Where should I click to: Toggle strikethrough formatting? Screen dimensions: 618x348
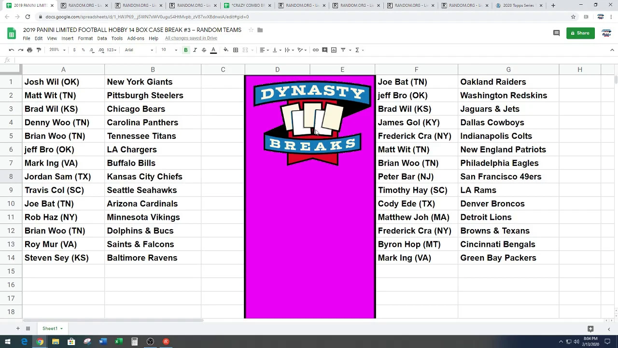click(x=204, y=50)
